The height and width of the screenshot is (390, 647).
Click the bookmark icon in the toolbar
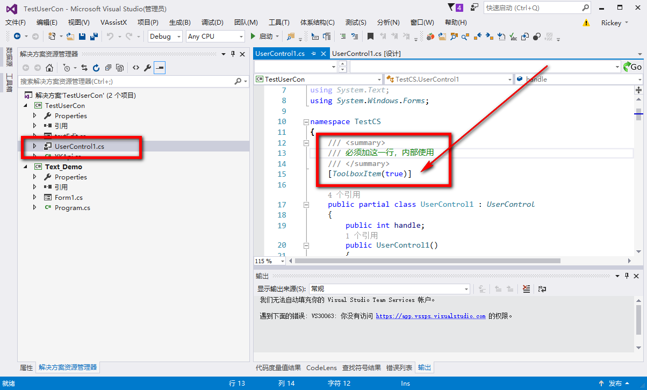370,37
